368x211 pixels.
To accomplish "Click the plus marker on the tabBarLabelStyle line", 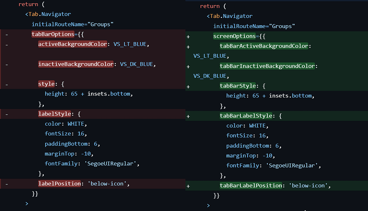I will [x=188, y=116].
